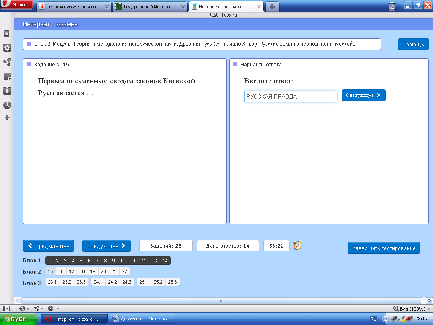This screenshot has width=433, height=325.
Task: Toggle the sidebar panel button in status bar
Action: click(x=6, y=308)
